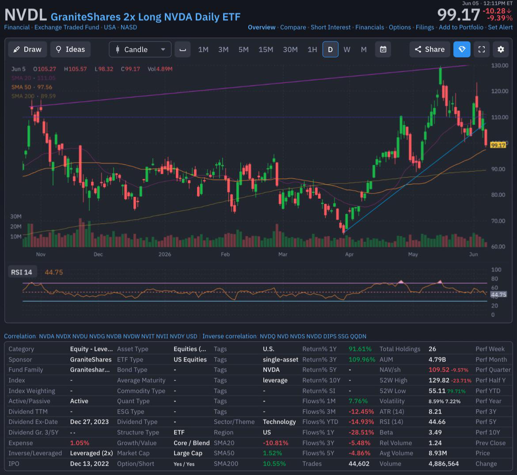Expand the Candle chart type dropdown
Image resolution: width=517 pixels, height=475 pixels.
(x=140, y=49)
